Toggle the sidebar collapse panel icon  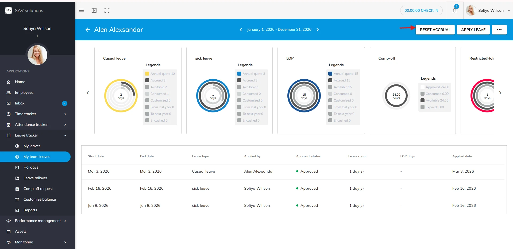click(x=94, y=10)
